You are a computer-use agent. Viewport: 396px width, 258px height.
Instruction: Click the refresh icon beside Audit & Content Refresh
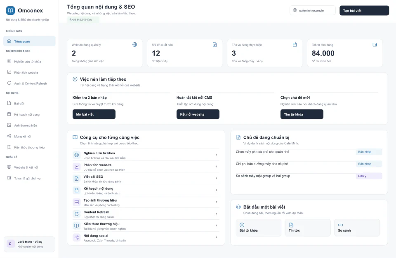9,83
